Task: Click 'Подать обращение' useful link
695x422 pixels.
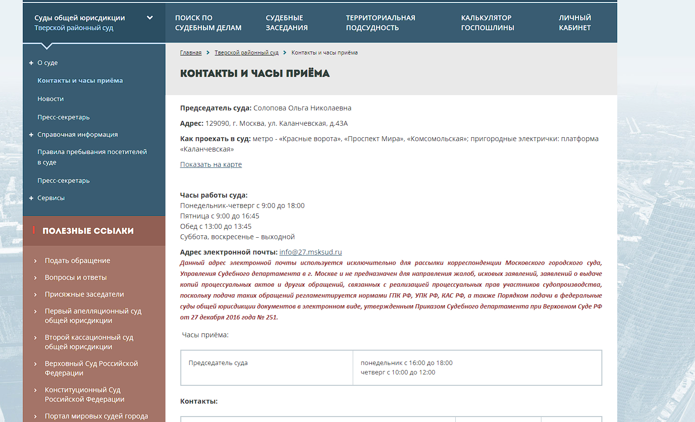Action: 77,261
